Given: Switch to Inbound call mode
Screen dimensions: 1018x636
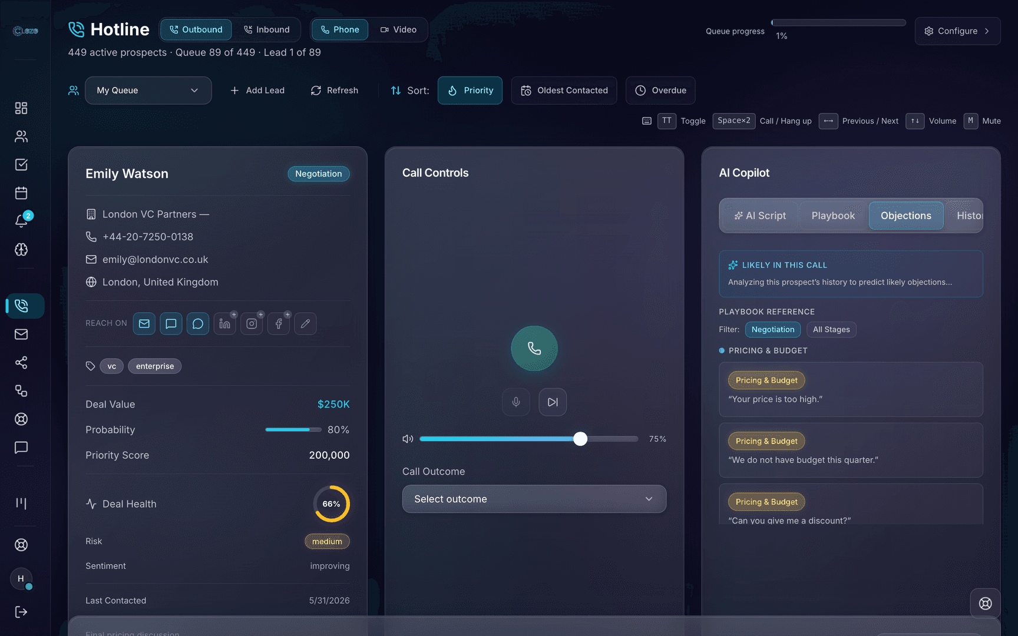Looking at the screenshot, I should click(267, 29).
